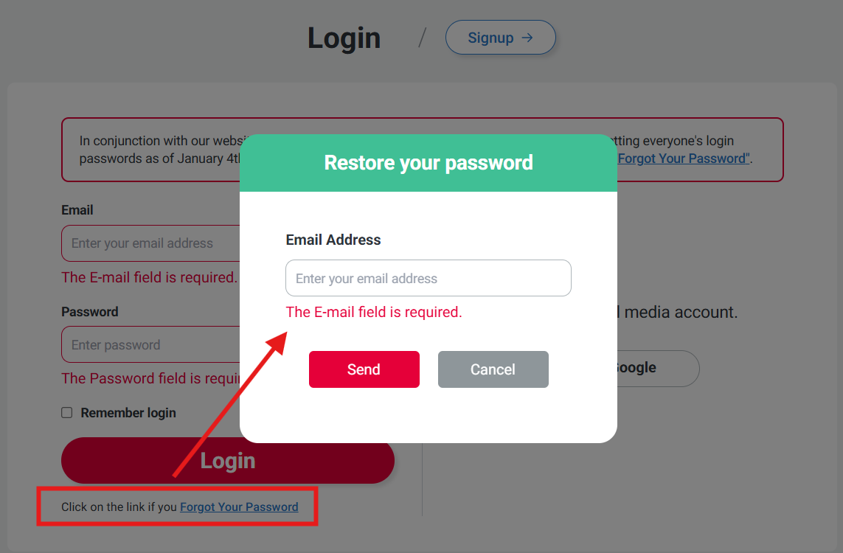Image resolution: width=843 pixels, height=553 pixels.
Task: Click the login form Email input
Action: click(148, 243)
